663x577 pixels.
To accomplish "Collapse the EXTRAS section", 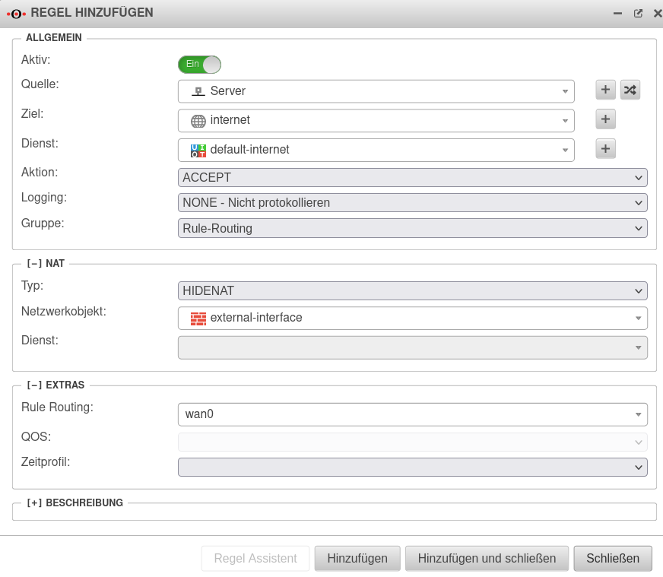I will (34, 385).
